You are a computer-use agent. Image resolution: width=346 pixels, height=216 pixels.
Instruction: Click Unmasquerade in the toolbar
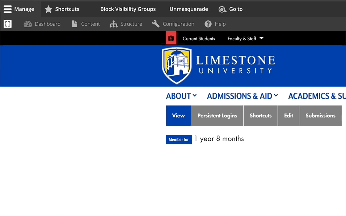pos(189,9)
